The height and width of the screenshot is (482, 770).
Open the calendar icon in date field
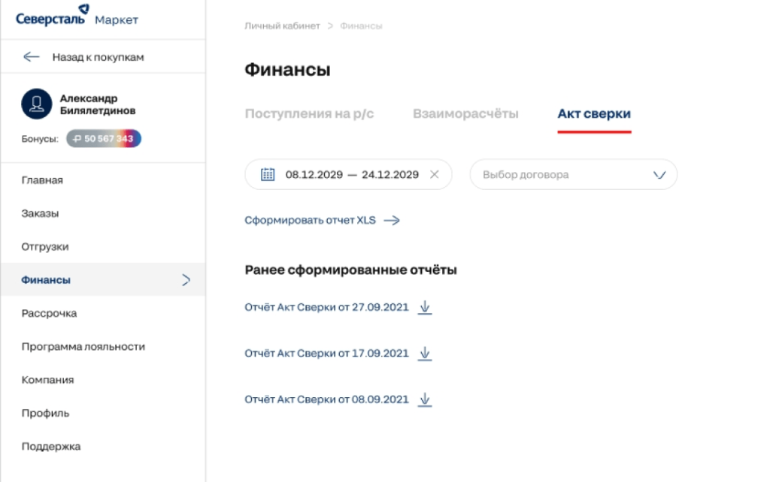click(x=268, y=174)
